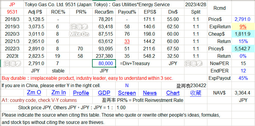
Task: Click the Profit Reinvestment Rate definition text
Action: [x=142, y=100]
